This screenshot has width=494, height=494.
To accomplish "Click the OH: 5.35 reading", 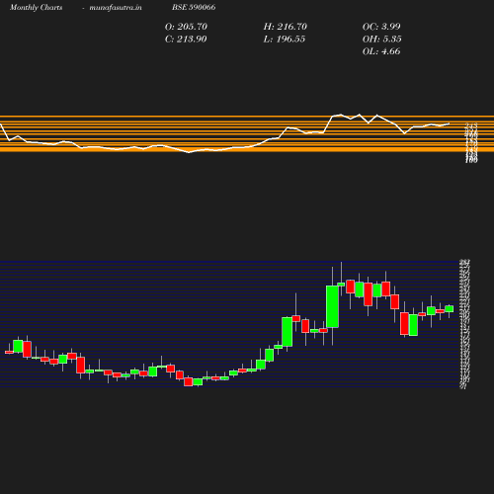I will (x=381, y=40).
